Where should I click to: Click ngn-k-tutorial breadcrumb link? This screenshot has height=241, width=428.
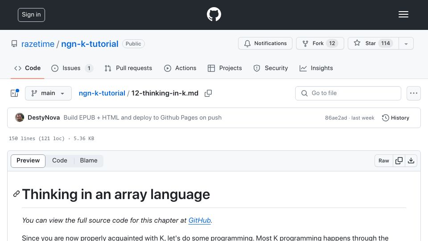click(102, 93)
